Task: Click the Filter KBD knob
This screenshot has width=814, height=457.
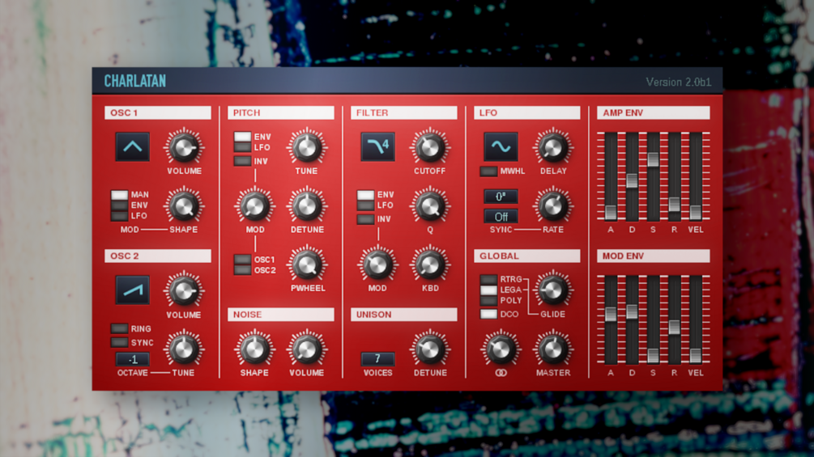Action: click(430, 264)
